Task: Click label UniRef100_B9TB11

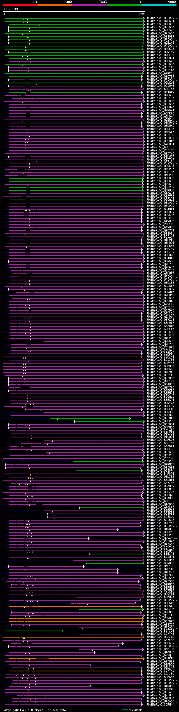Action: 161,418
